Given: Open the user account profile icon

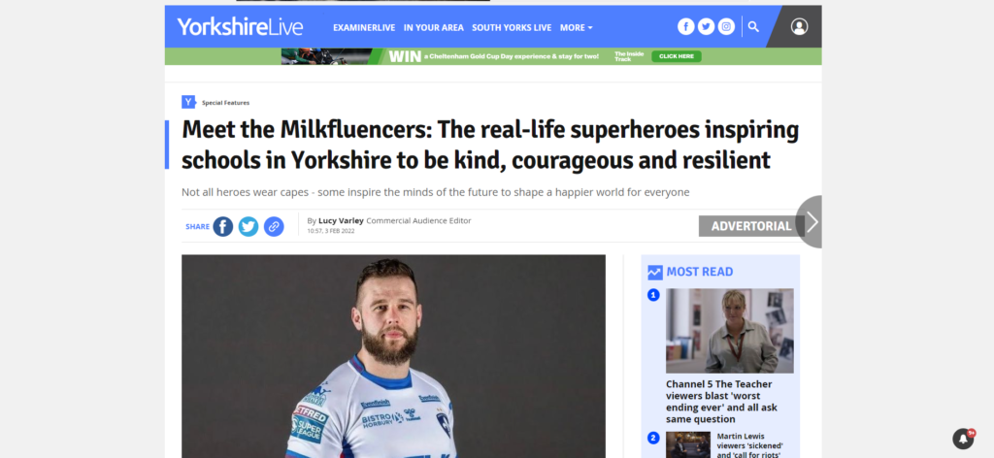Looking at the screenshot, I should 800,26.
